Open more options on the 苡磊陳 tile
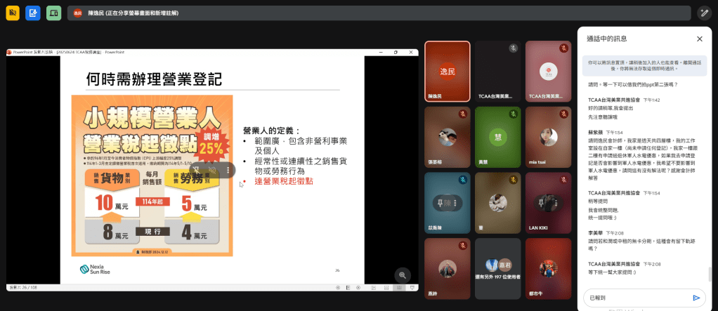 pos(455,203)
